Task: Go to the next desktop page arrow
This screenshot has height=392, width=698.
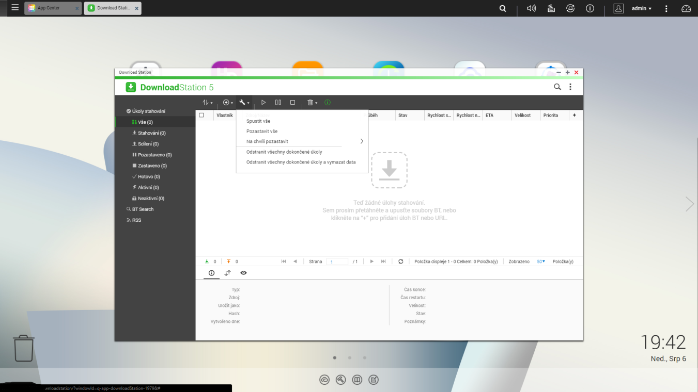Action: tap(690, 204)
